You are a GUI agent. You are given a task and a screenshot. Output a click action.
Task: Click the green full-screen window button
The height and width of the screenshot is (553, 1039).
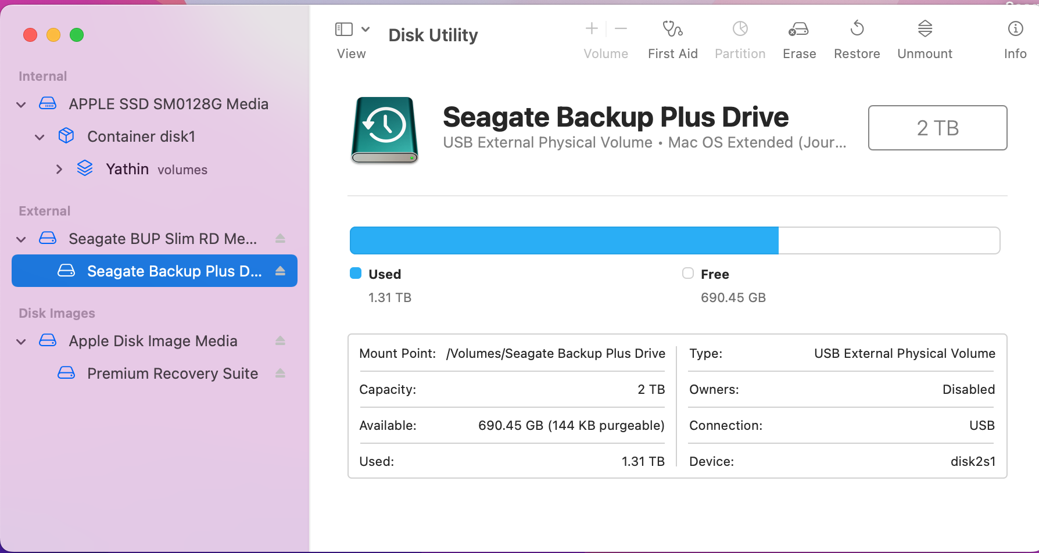click(x=77, y=35)
